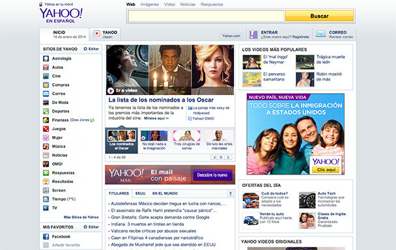
Task: Open the Facebook favorite icon
Action: (x=46, y=236)
